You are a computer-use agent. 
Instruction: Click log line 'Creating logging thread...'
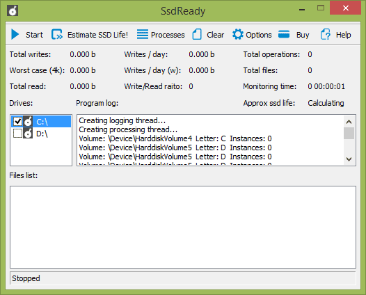[122, 120]
